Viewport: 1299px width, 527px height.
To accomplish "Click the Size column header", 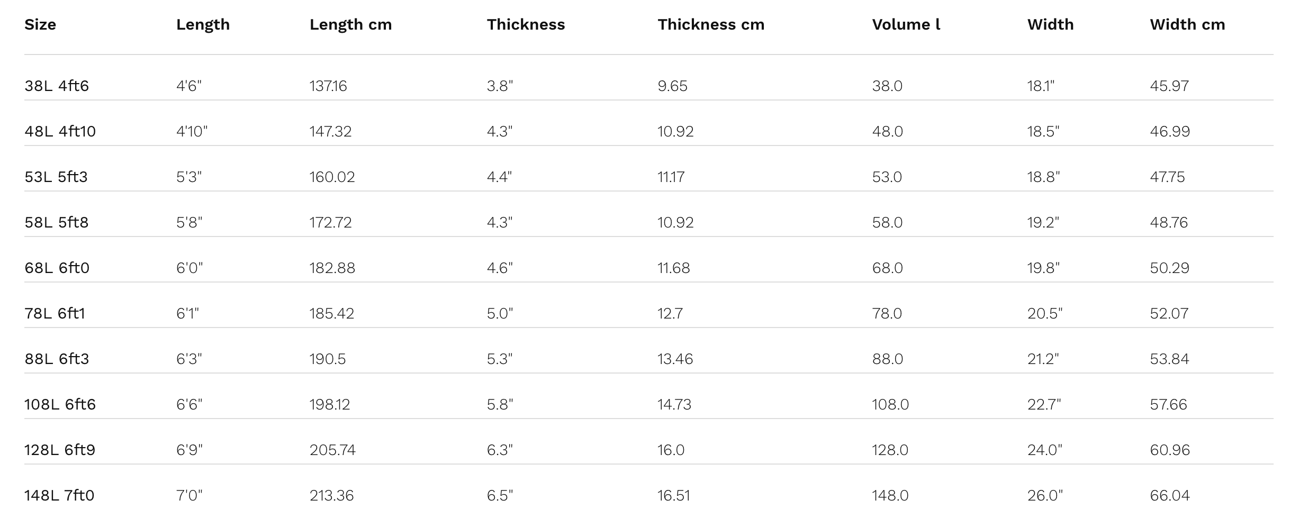I will click(x=40, y=25).
